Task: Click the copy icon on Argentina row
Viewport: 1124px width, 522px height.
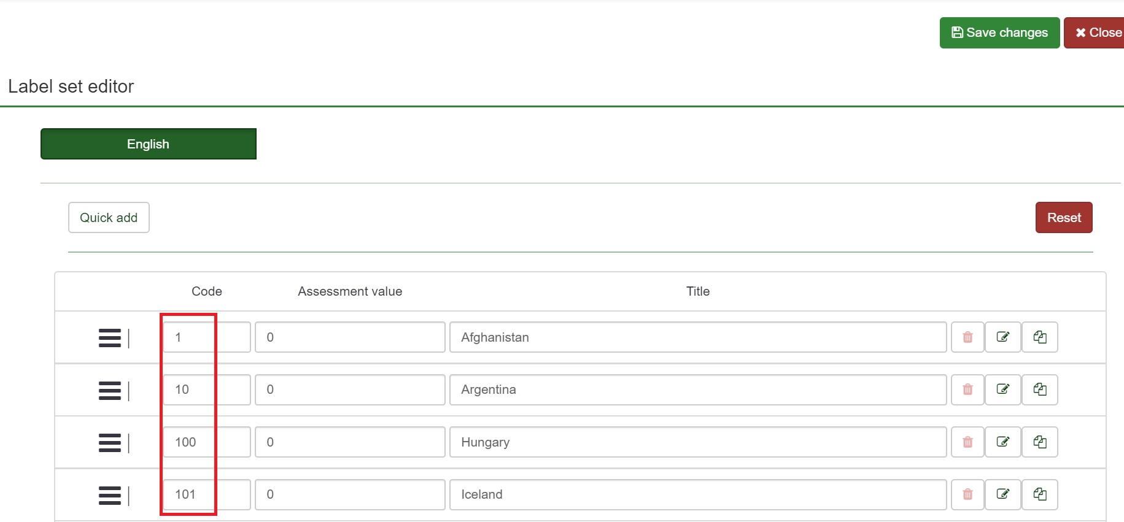Action: 1039,390
